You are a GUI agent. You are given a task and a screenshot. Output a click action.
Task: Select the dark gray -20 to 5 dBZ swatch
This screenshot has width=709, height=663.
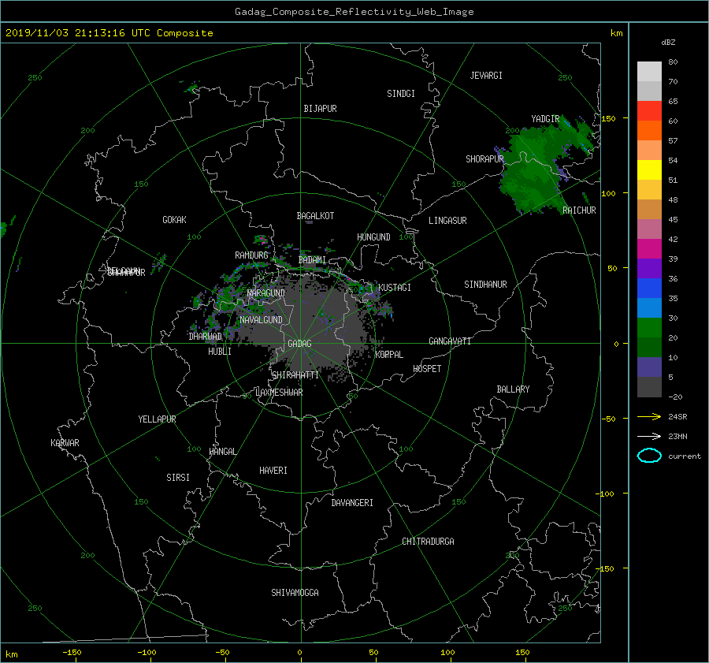(x=649, y=386)
